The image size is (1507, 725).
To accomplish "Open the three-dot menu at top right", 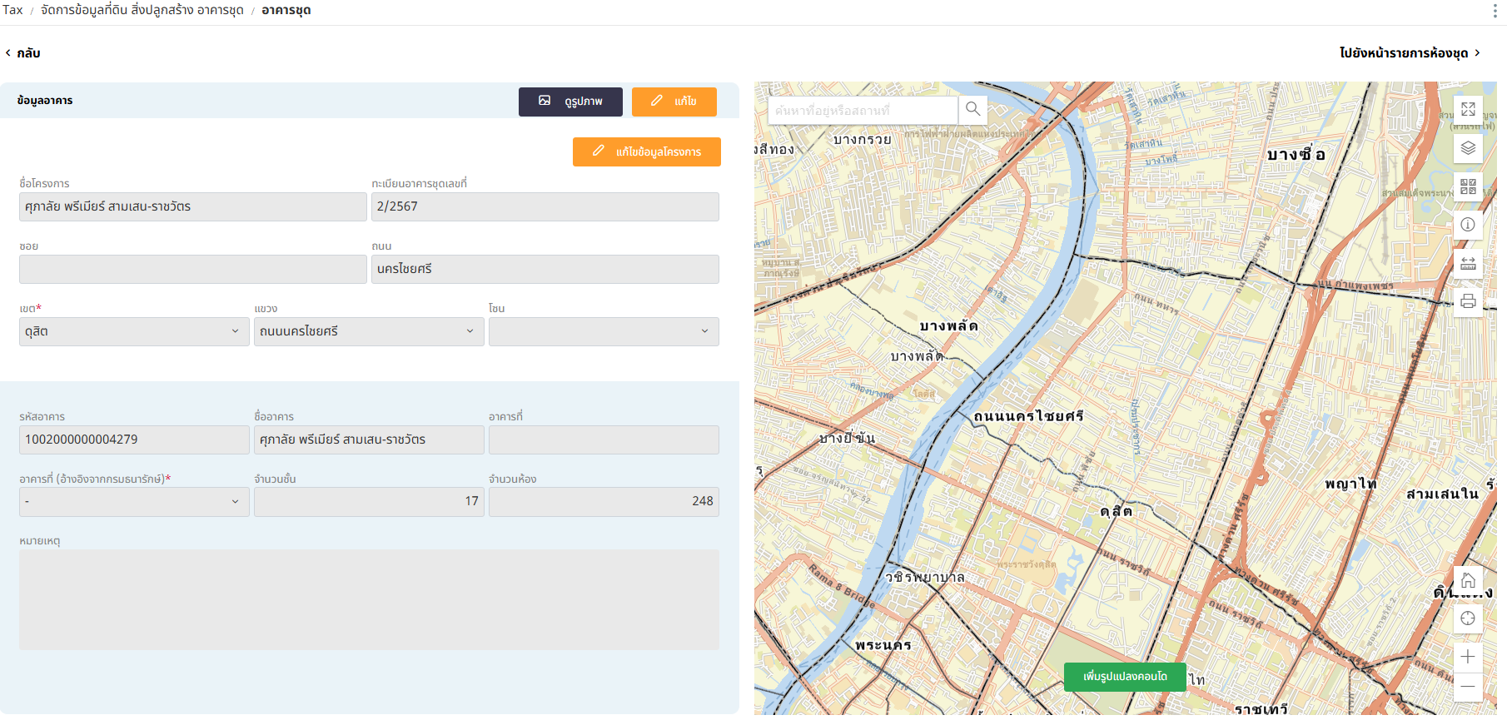I will pos(1495,11).
